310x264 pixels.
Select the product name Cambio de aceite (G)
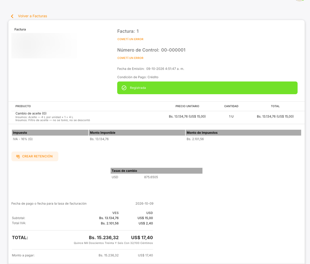coord(31,113)
